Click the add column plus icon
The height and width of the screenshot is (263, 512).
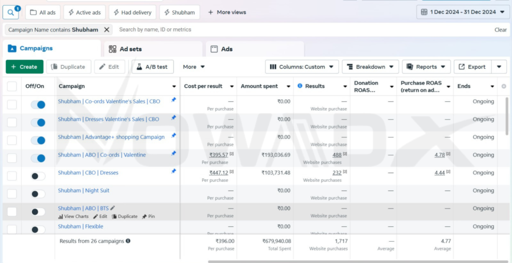click(503, 86)
